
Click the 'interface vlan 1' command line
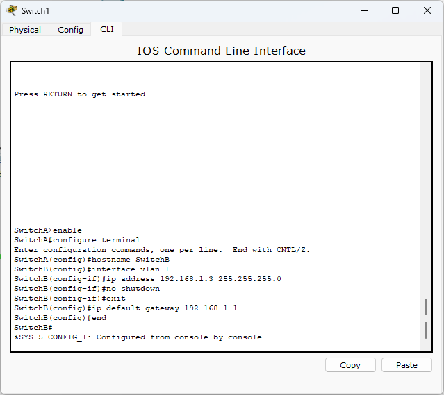tap(92, 269)
